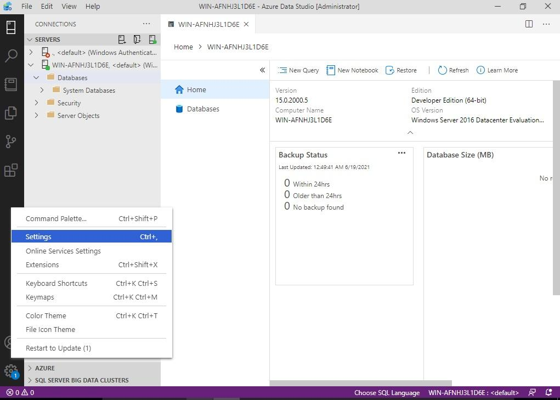The image size is (560, 400).
Task: Open the Connections panel more actions ellipsis
Action: point(146,24)
